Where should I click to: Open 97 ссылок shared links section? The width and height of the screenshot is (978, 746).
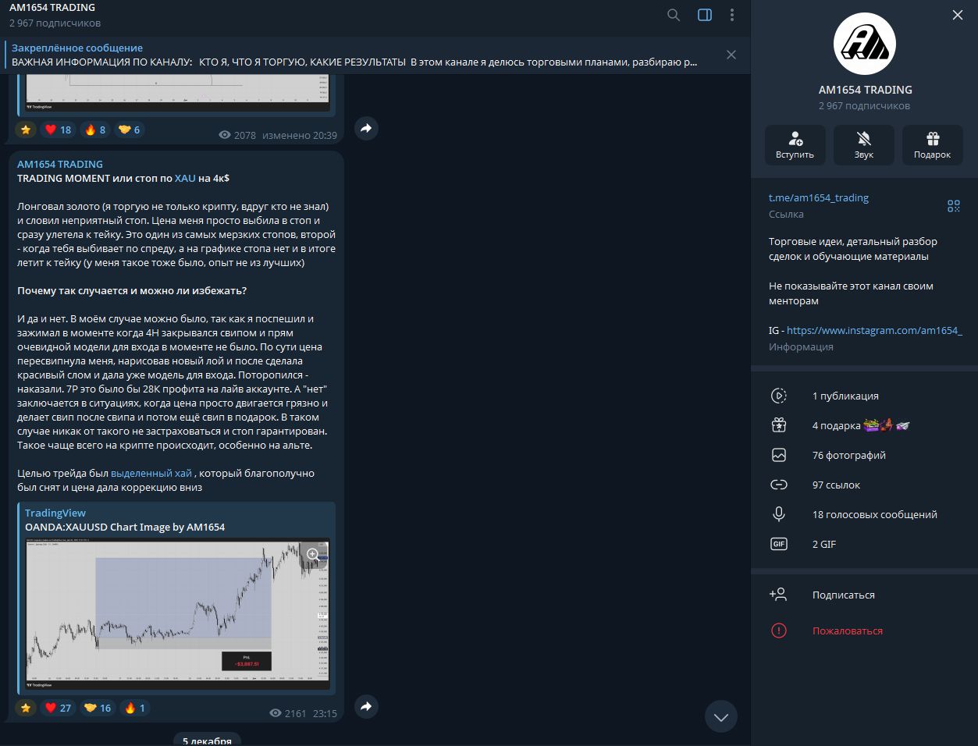pos(835,485)
